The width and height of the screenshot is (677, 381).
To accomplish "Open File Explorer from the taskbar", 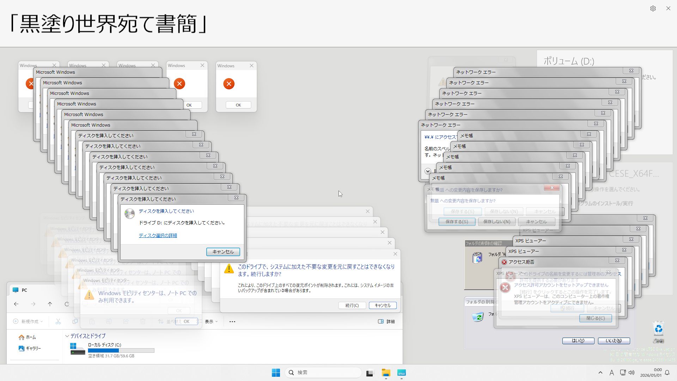I will [386, 373].
